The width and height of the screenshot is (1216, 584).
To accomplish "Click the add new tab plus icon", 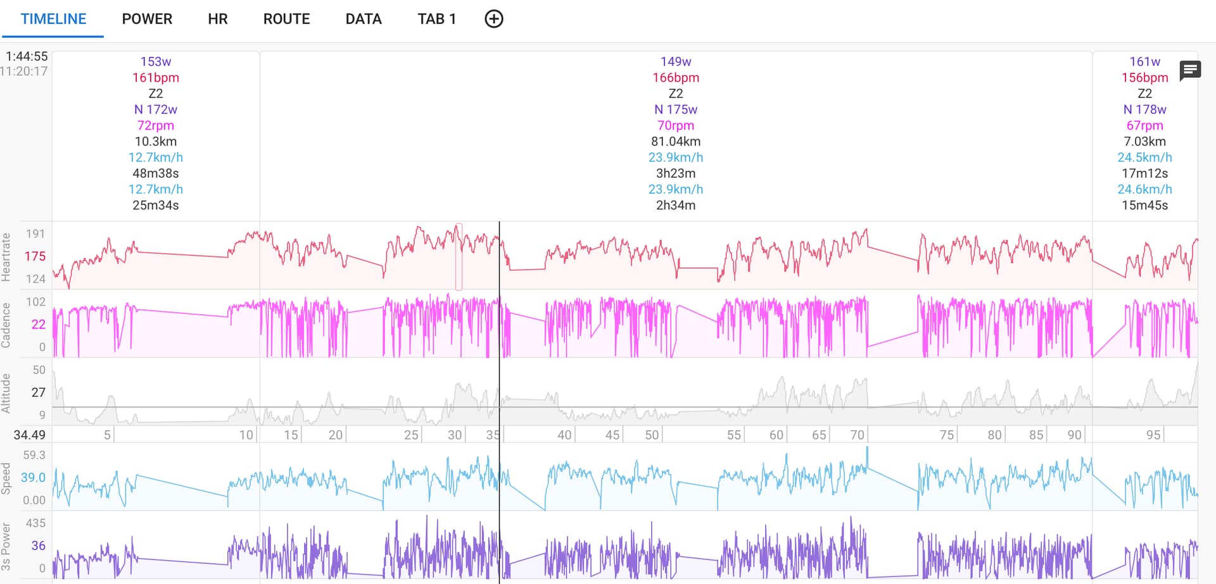I will coord(494,19).
